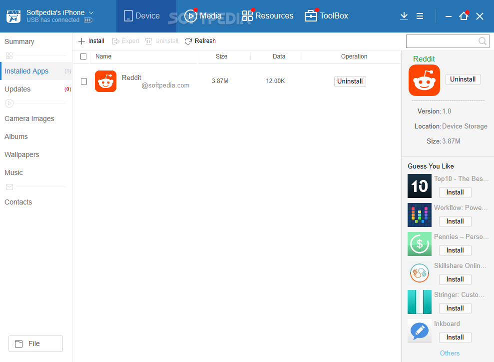Click the Install toolbar button

(91, 41)
